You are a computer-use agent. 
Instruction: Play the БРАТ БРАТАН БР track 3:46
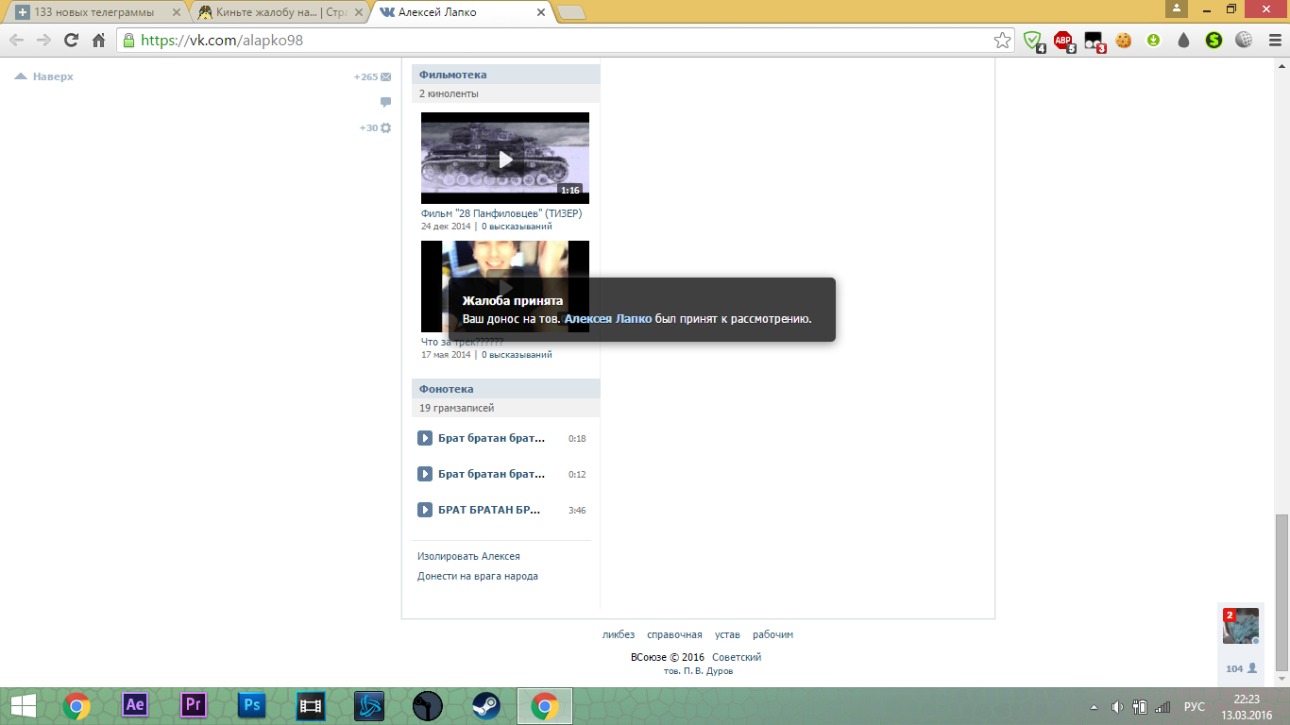pyautogui.click(x=425, y=510)
